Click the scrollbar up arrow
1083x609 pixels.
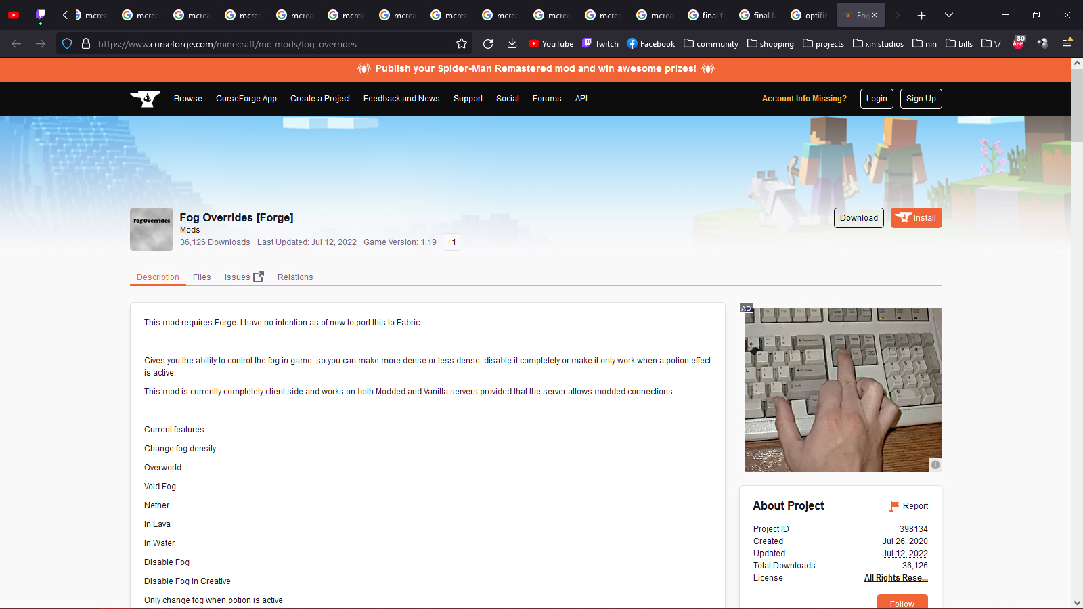[1077, 63]
